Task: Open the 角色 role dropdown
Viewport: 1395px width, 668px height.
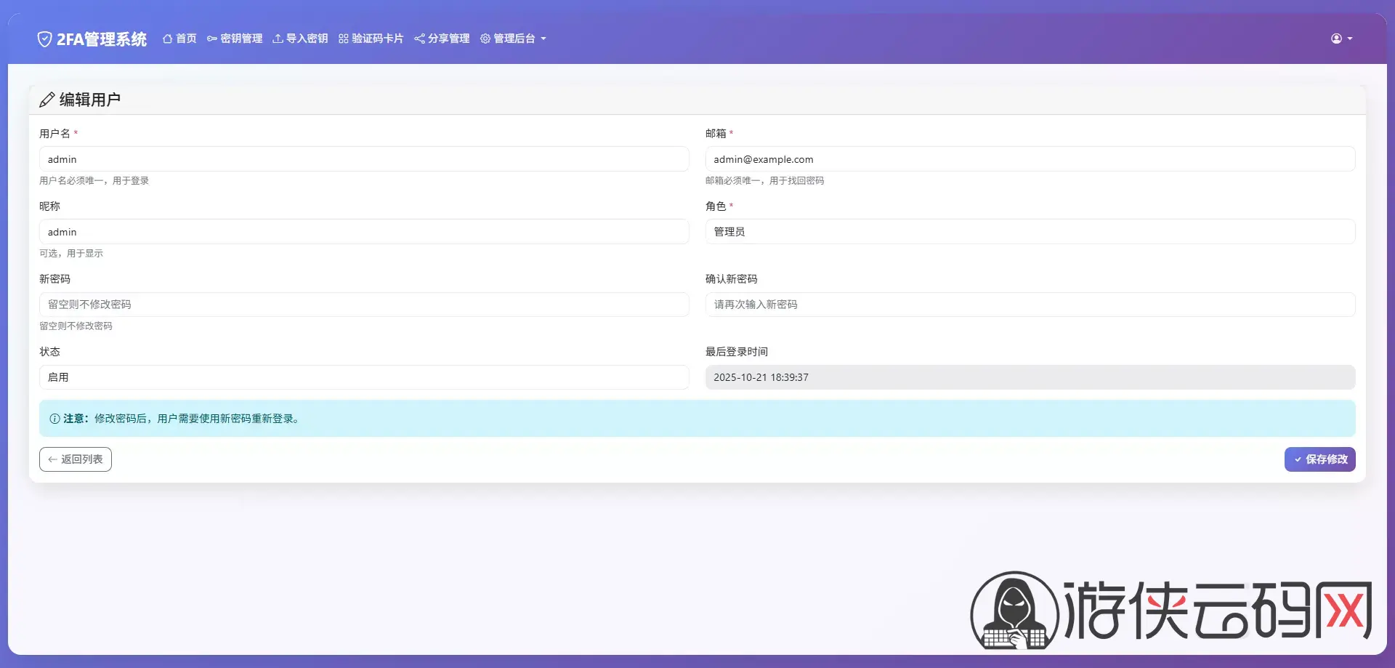Action: (1030, 232)
